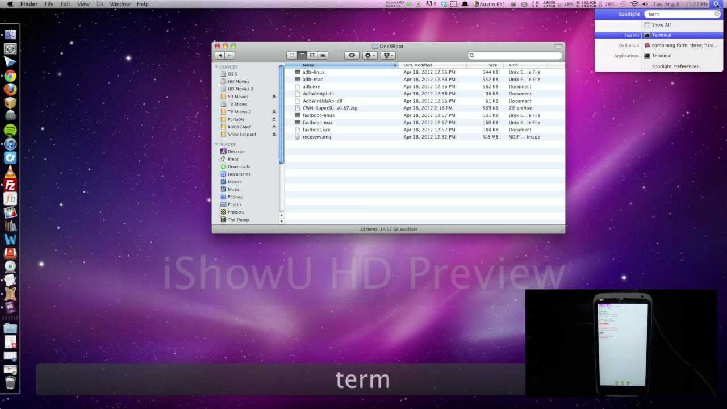Launch Spotify from the Dock

[x=10, y=130]
